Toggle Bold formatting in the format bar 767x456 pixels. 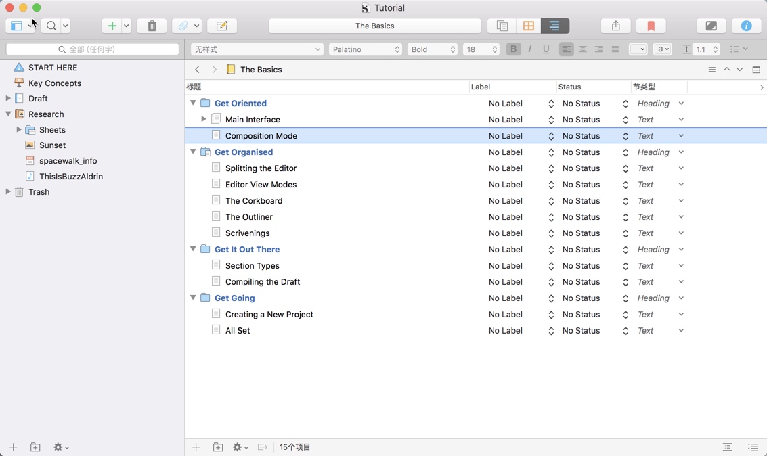pos(513,49)
